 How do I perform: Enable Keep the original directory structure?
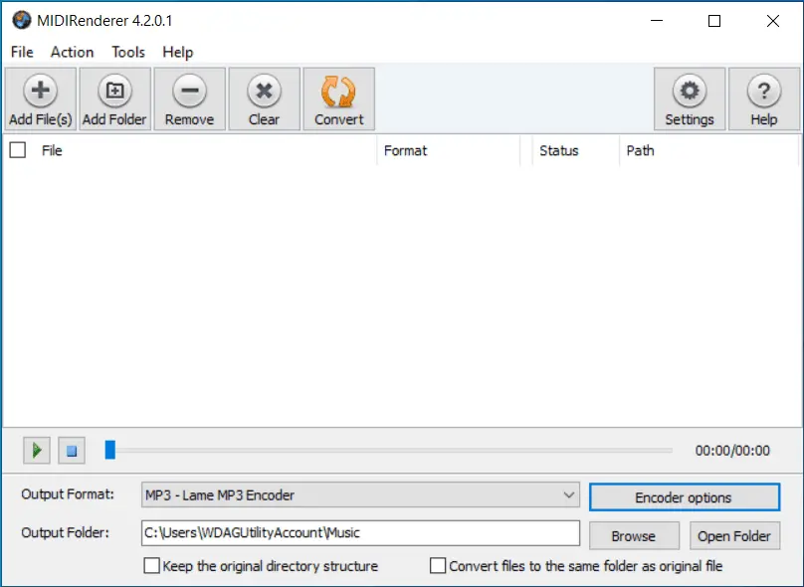point(152,566)
